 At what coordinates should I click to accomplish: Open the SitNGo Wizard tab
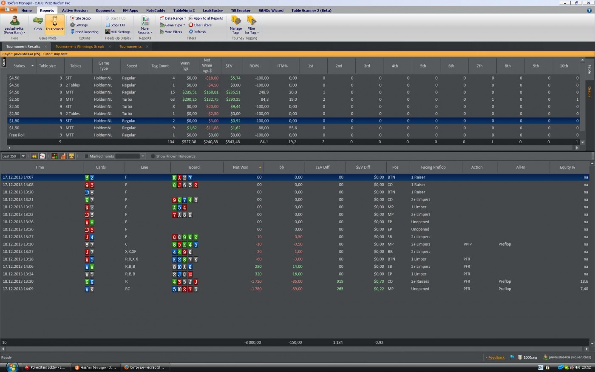(x=271, y=11)
